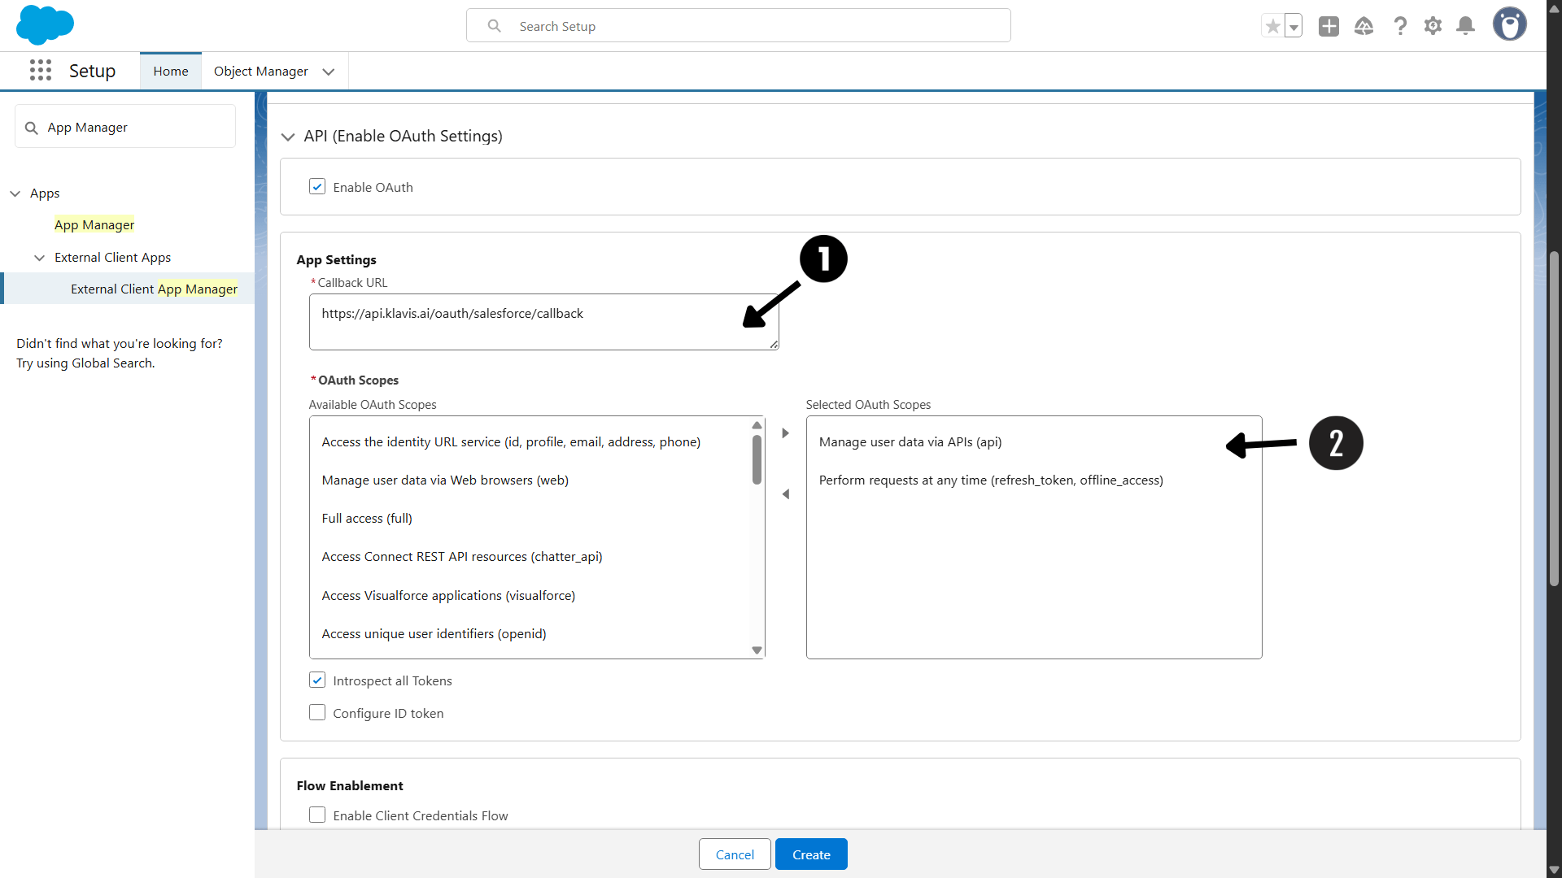Toggle Introspect all Tokens checkbox
Screen dimensions: 1562x878
(x=317, y=680)
